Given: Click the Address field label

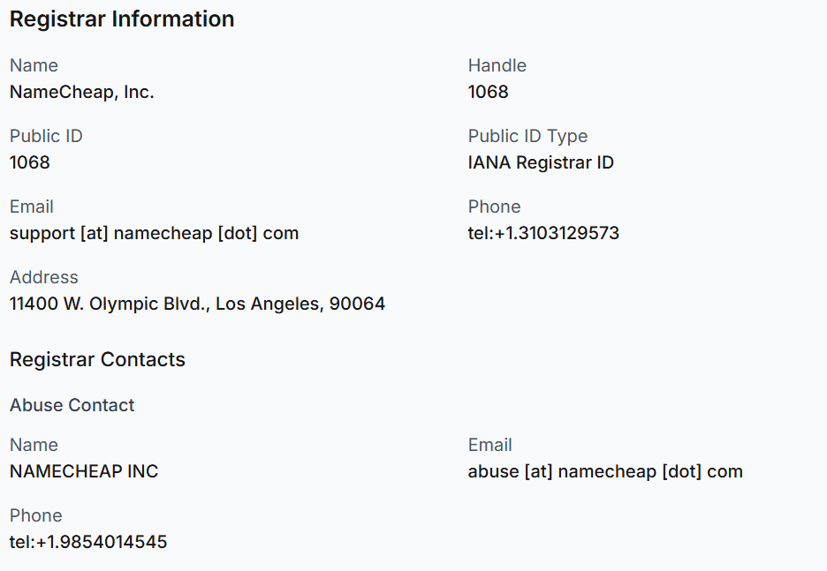Looking at the screenshot, I should pos(44,277).
